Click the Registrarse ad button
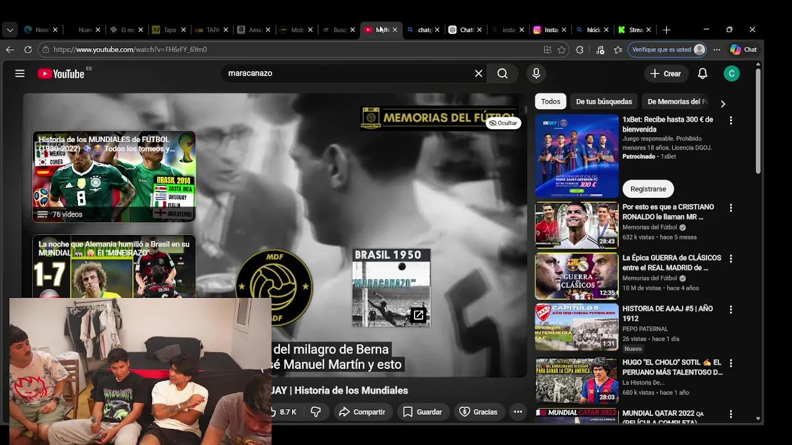This screenshot has width=792, height=445. 648,189
